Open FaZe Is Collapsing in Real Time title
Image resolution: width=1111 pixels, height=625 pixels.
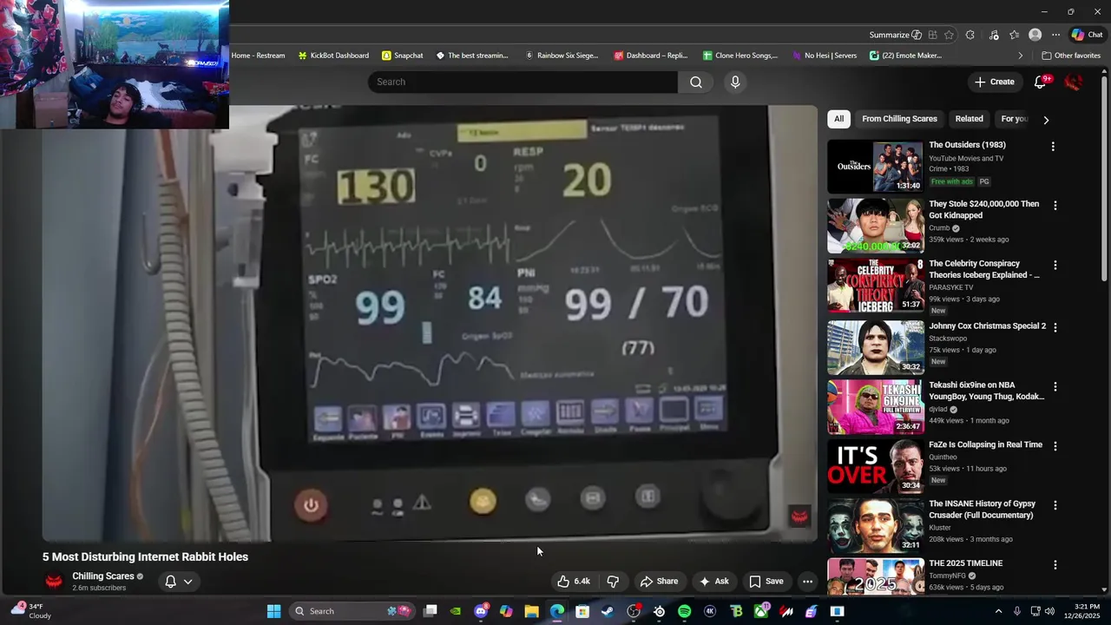pyautogui.click(x=985, y=444)
